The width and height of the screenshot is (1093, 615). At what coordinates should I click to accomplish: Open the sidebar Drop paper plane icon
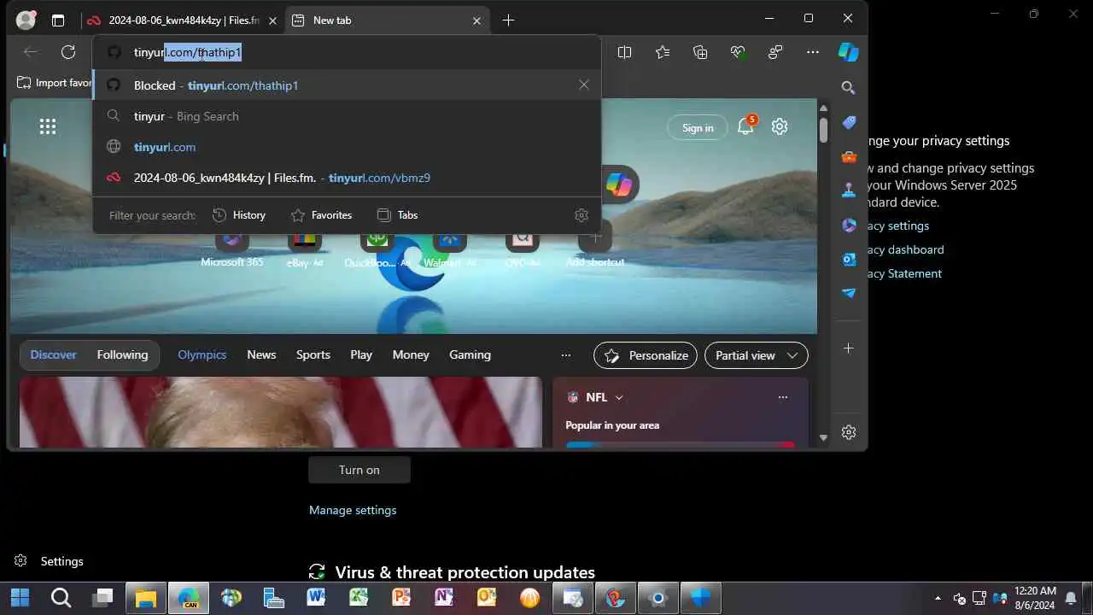(848, 293)
